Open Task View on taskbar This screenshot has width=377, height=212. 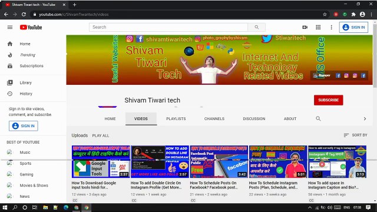tap(35, 207)
